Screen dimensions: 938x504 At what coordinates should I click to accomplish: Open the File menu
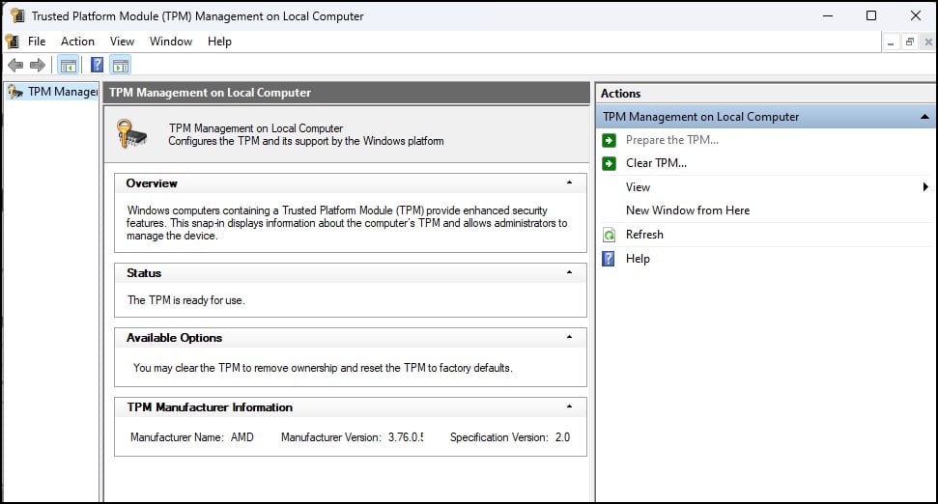pos(37,42)
